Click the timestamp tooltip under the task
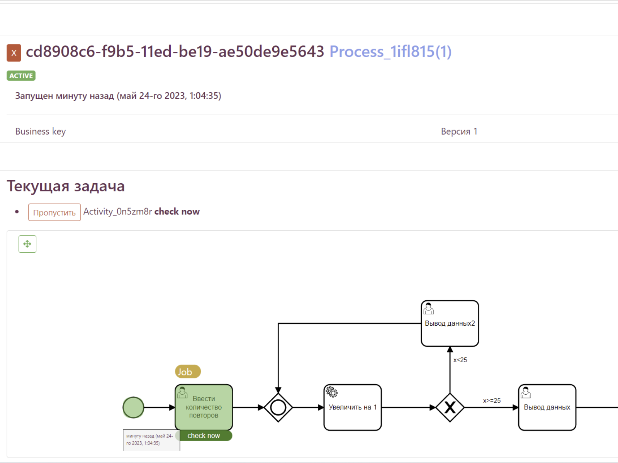This screenshot has width=618, height=463. (x=151, y=440)
